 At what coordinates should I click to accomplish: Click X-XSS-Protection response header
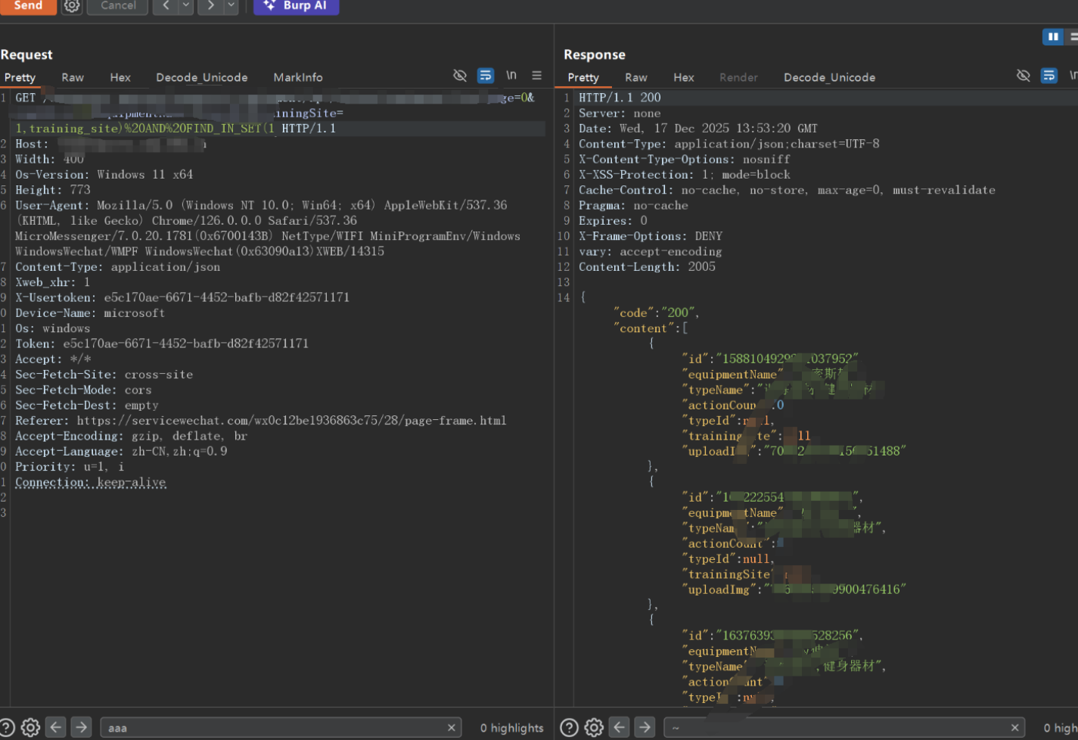(x=685, y=175)
